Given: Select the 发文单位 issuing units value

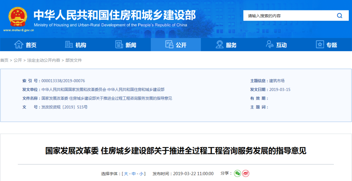Looking at the screenshot, I should [103, 90].
